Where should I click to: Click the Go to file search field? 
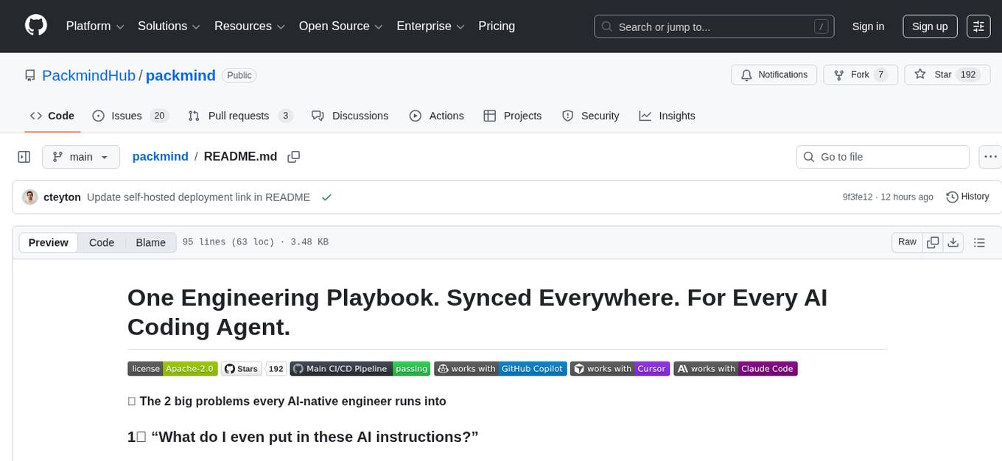882,156
